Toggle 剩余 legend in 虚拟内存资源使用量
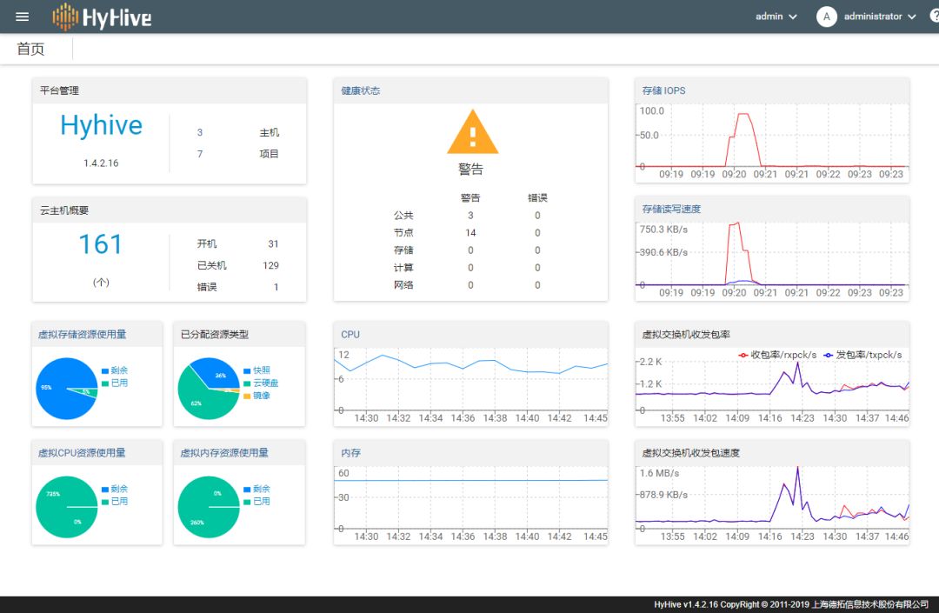 (256, 489)
